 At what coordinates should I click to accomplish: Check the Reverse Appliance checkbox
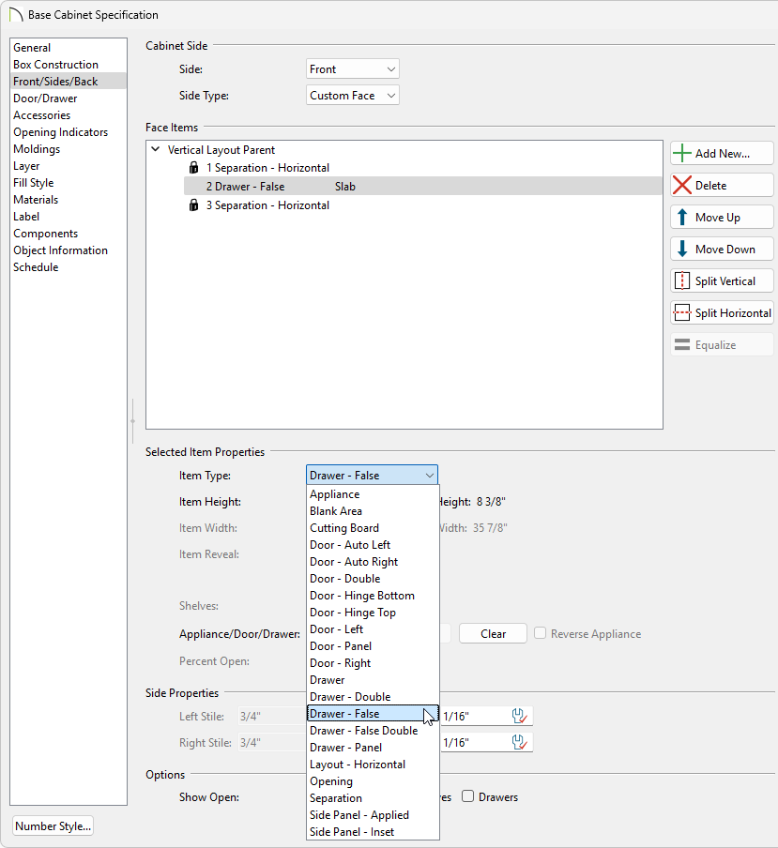tap(541, 633)
